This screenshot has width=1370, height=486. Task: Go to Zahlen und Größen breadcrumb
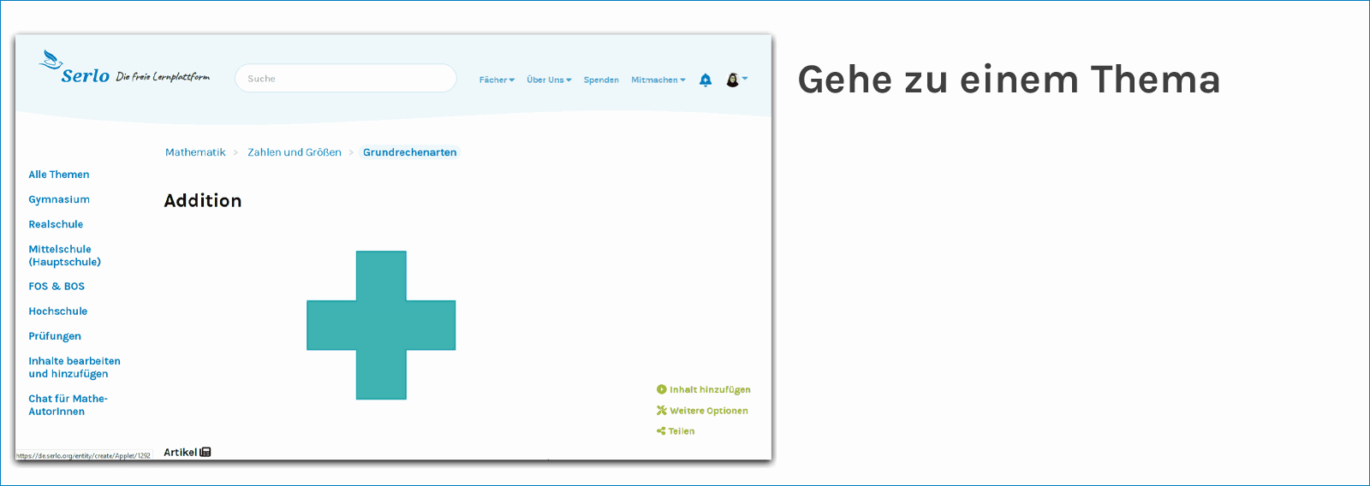pyautogui.click(x=295, y=152)
